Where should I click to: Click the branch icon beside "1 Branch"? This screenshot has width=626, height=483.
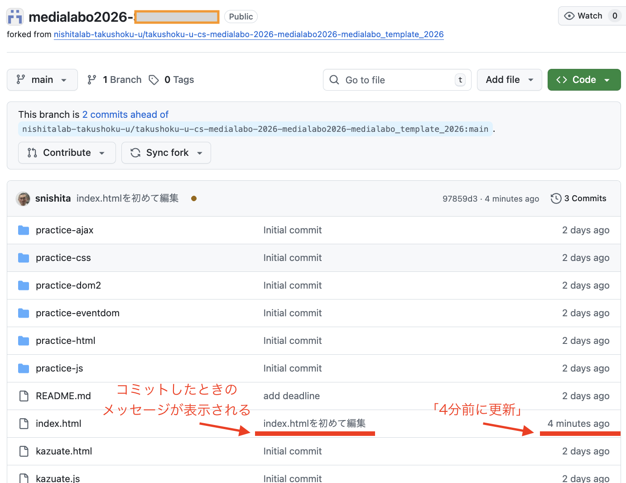tap(92, 79)
